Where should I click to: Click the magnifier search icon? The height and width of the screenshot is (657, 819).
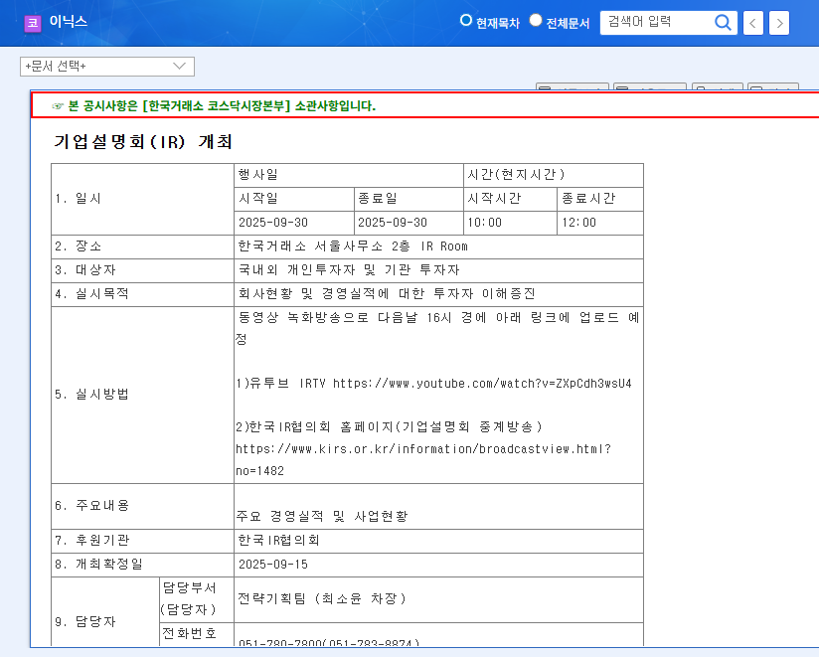pyautogui.click(x=723, y=23)
